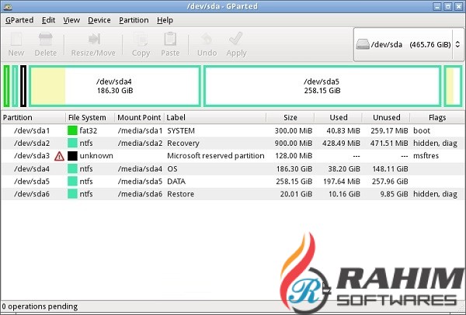The height and width of the screenshot is (315, 466).
Task: Click the teal ntfs swatch in sda5 row
Action: click(x=72, y=181)
